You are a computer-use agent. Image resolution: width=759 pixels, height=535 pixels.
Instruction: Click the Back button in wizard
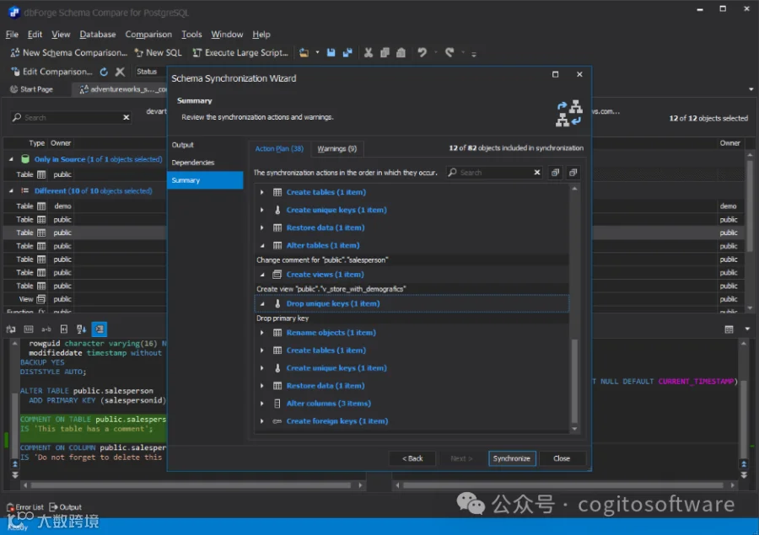tap(412, 458)
